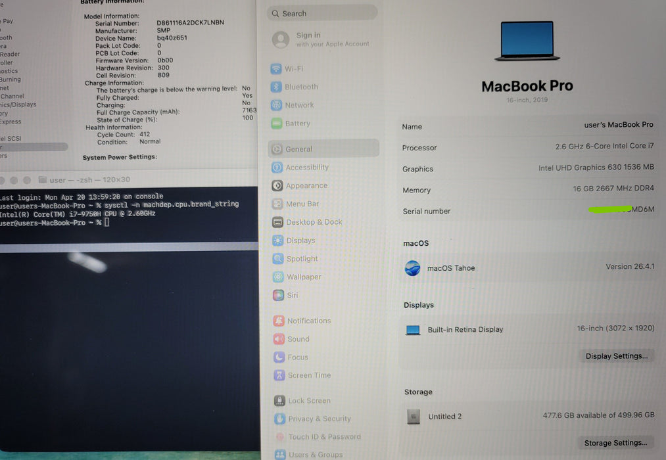Open the Desktop & Dock icon
The image size is (666, 460).
point(278,222)
